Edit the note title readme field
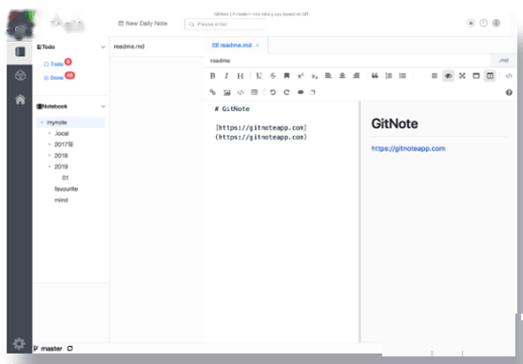Screen dimensions: 523x364 click(347, 60)
